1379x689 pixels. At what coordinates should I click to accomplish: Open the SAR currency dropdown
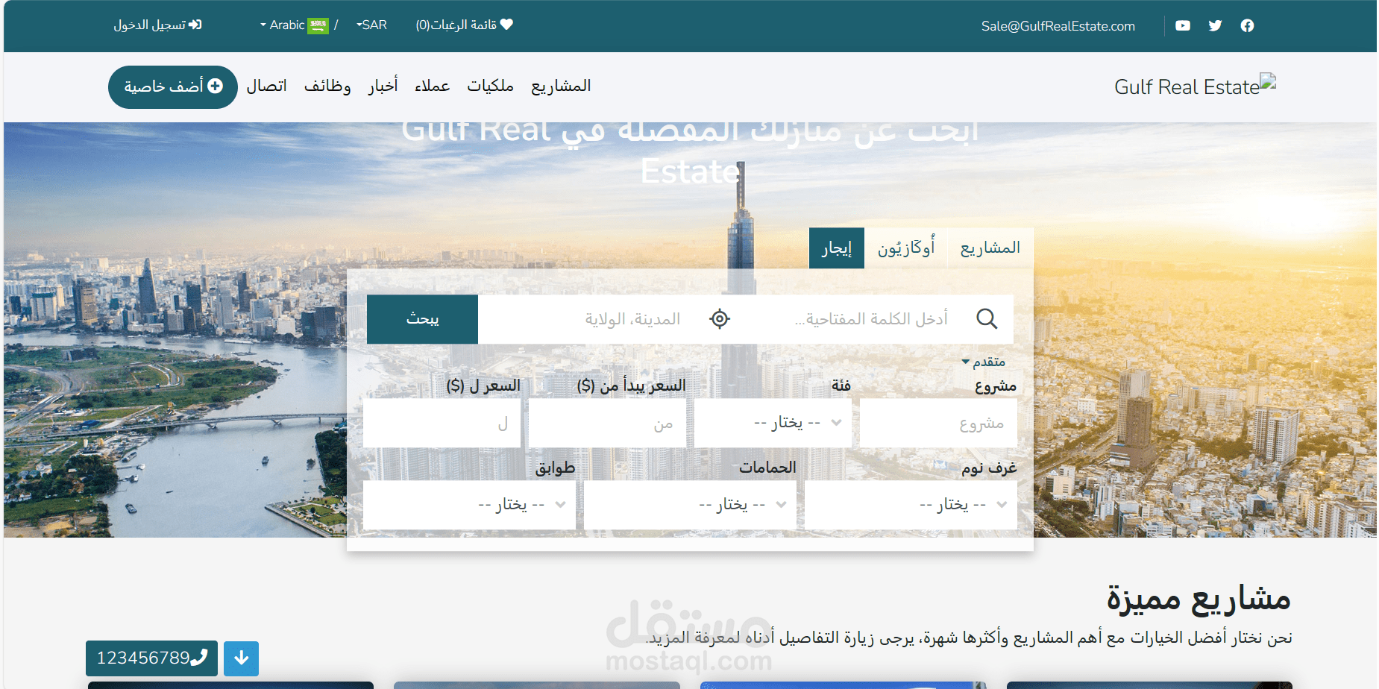[x=371, y=25]
